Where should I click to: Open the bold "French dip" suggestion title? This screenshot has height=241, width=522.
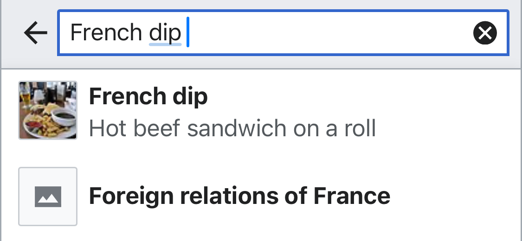tap(148, 96)
